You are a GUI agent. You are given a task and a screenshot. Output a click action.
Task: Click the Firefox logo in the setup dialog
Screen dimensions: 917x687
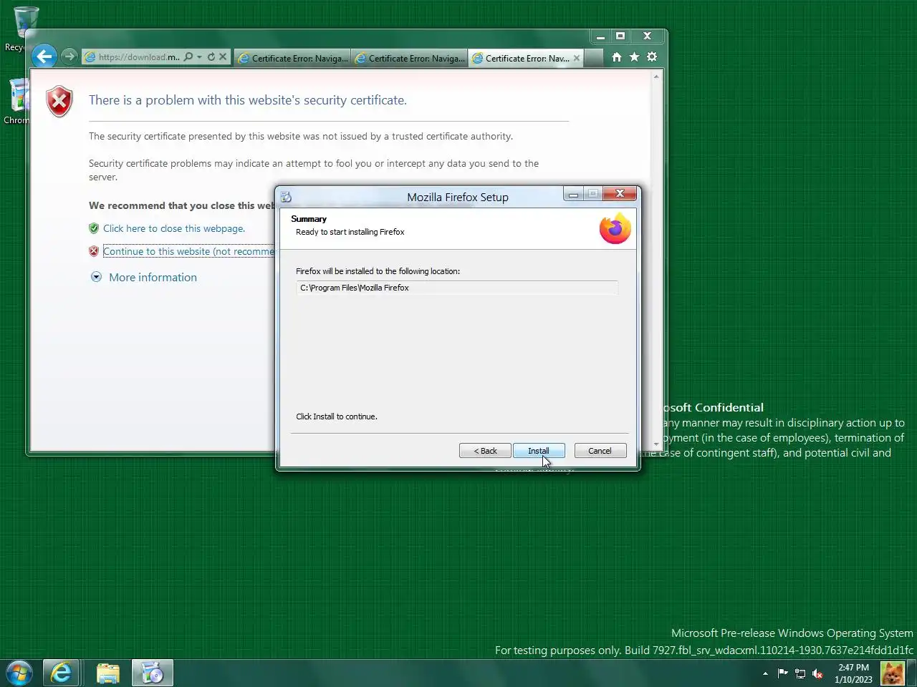(x=615, y=228)
